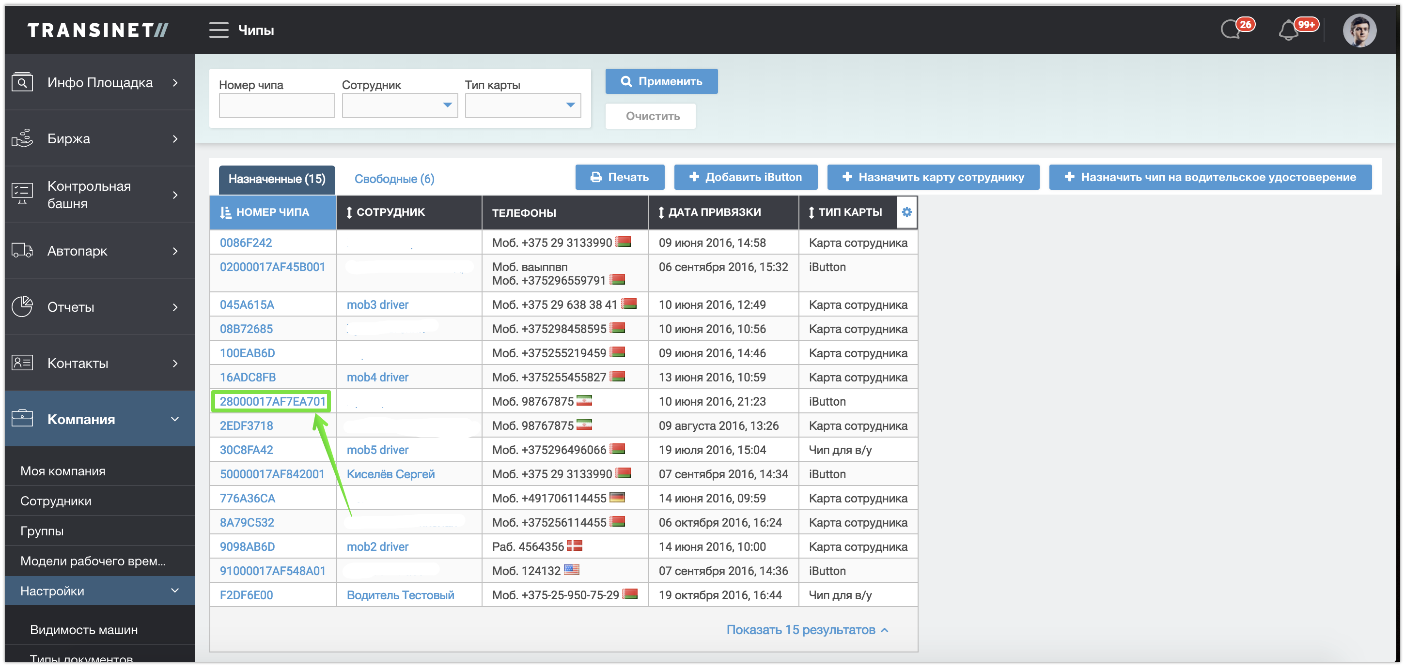
Task: Click Контрольная башня sidebar icon
Action: [x=22, y=194]
